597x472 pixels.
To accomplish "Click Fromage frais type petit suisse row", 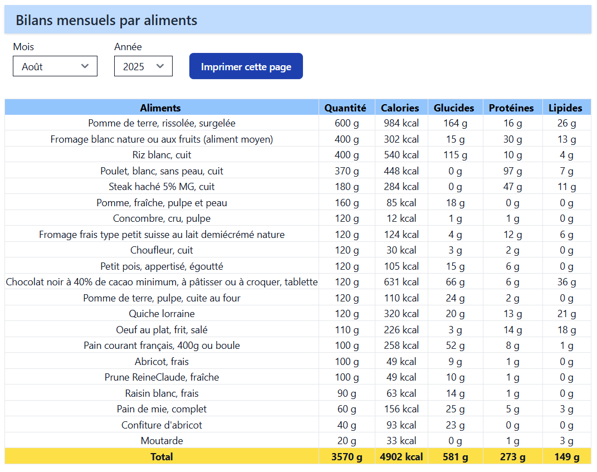I will click(298, 234).
